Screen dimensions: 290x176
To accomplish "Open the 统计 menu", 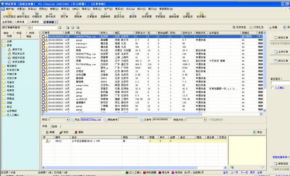I will click(141, 8).
